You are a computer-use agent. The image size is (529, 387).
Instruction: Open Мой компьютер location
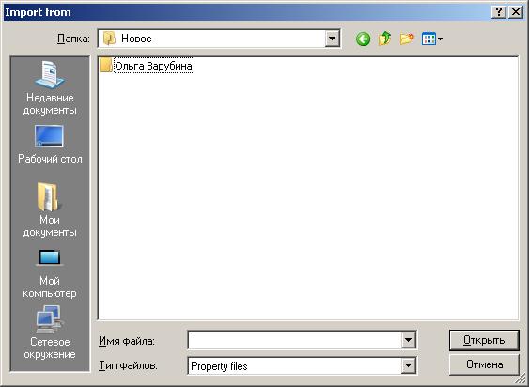click(50, 274)
